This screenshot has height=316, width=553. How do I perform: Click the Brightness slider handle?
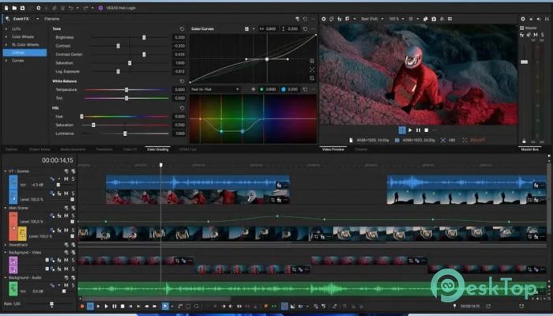pyautogui.click(x=144, y=37)
